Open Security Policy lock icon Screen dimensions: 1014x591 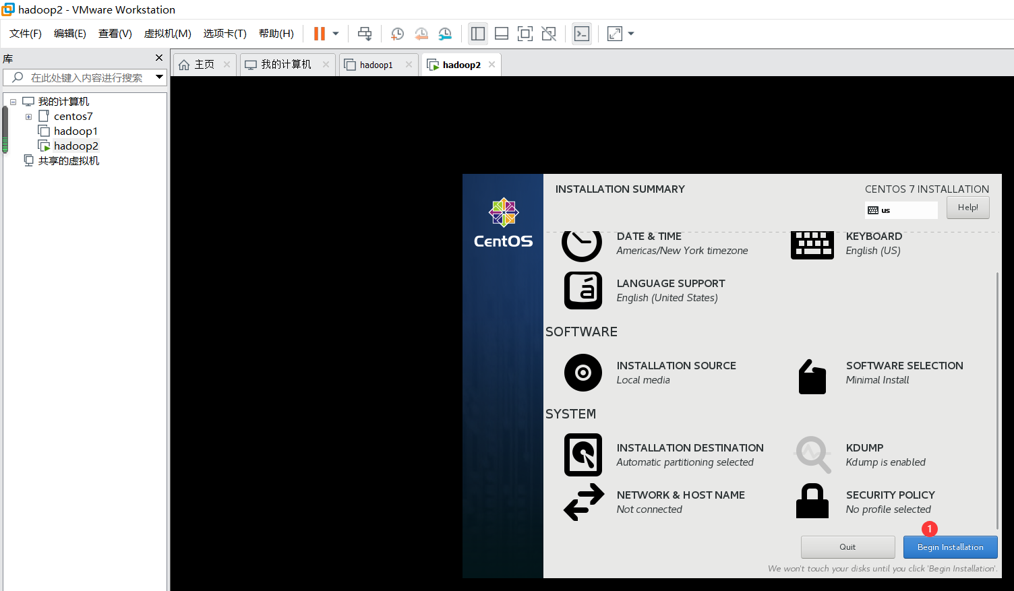pos(812,501)
